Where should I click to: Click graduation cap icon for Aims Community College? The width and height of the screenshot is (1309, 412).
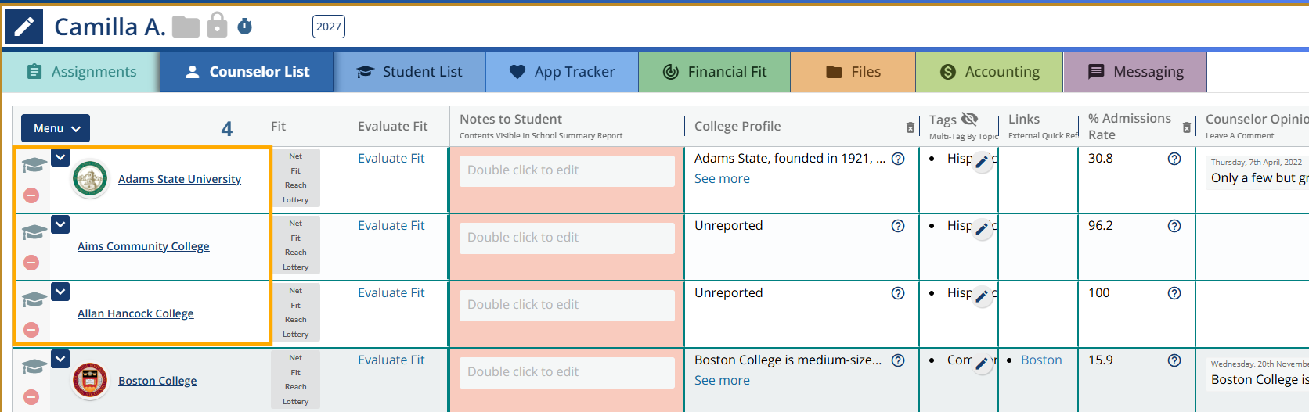[x=34, y=232]
